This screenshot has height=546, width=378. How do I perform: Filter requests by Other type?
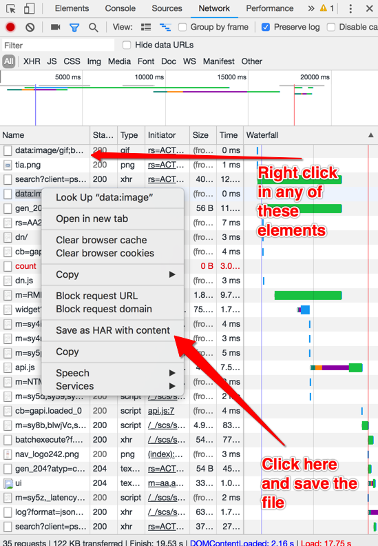point(252,61)
